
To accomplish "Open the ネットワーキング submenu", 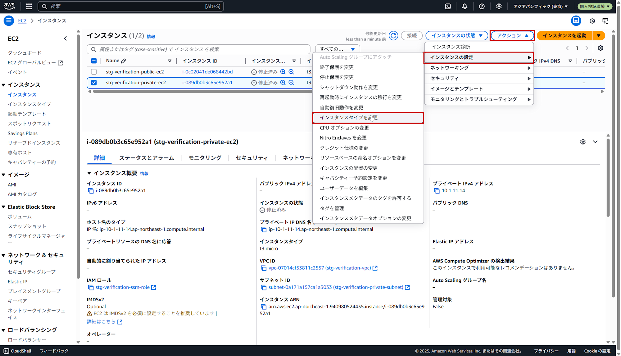I will click(479, 68).
